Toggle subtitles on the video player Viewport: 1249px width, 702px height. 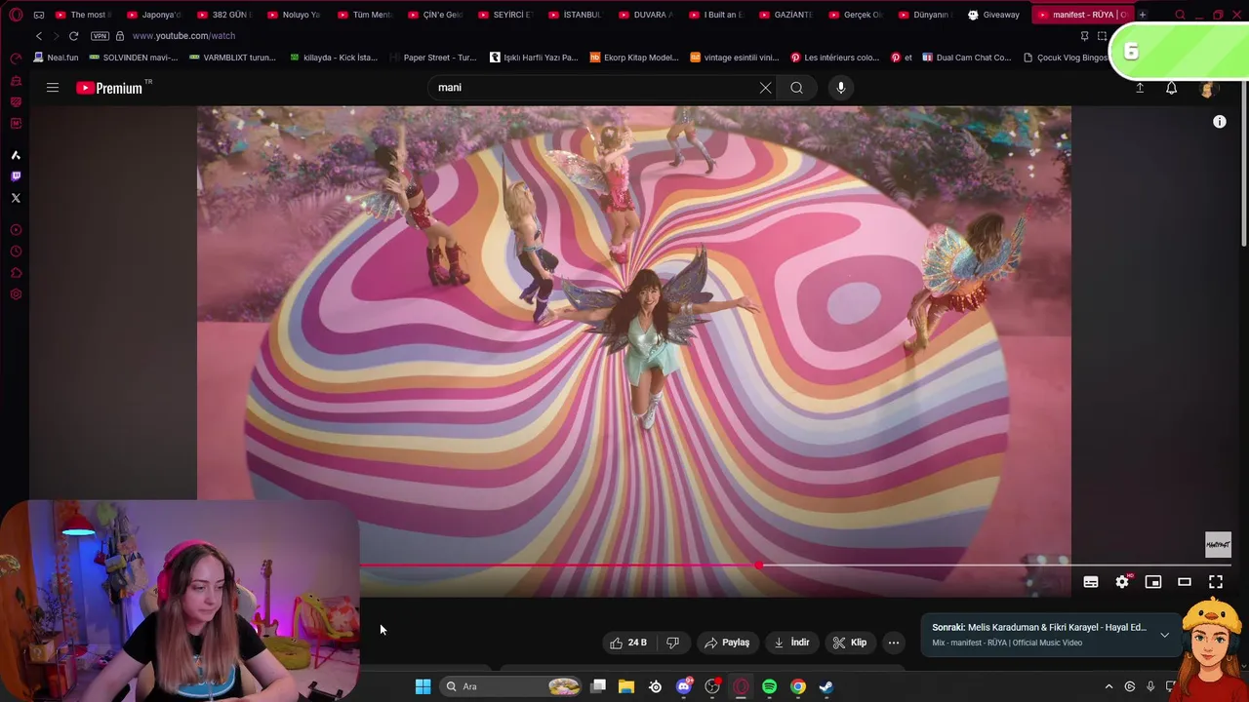[x=1091, y=582]
